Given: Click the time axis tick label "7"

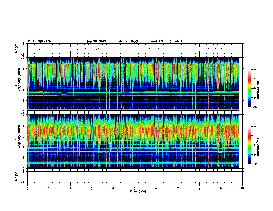Looking at the screenshot, I should pyautogui.click(x=178, y=188).
